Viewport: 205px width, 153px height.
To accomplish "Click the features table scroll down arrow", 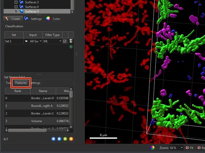I will (71, 127).
